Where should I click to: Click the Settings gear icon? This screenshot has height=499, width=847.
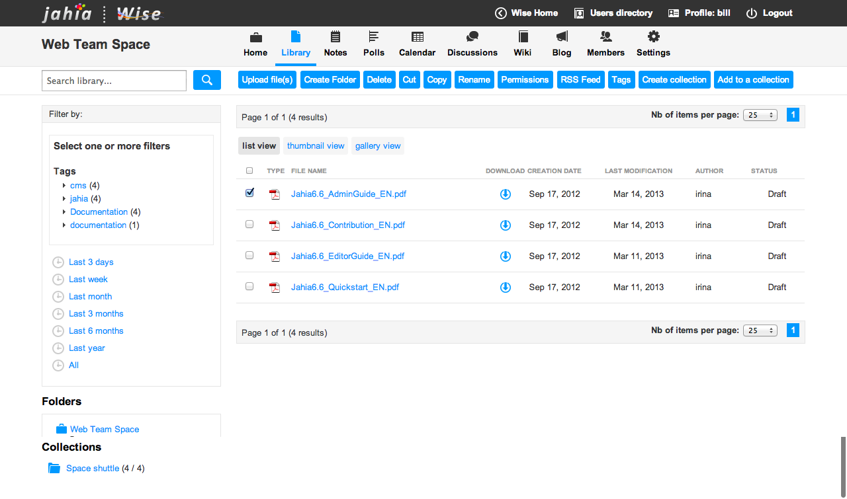click(x=653, y=37)
